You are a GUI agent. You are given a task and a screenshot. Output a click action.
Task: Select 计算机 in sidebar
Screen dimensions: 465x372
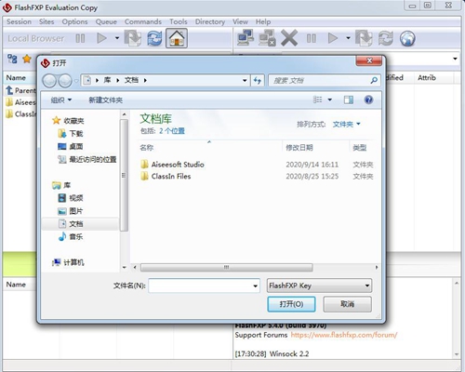pos(68,262)
